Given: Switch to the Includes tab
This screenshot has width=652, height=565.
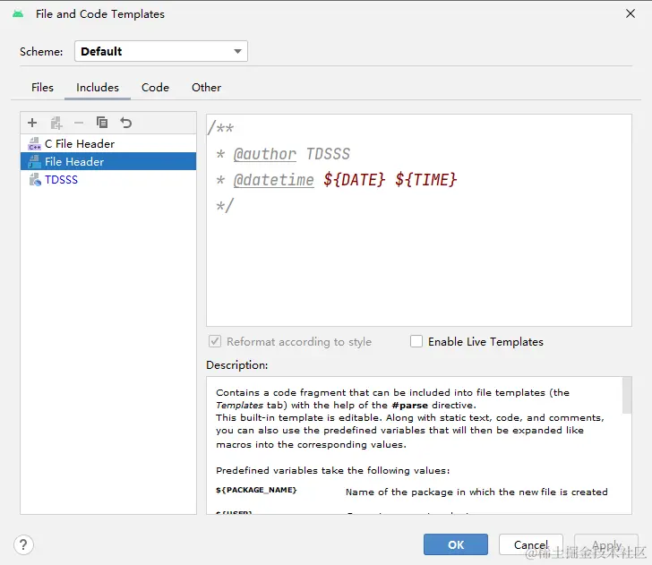Looking at the screenshot, I should [x=98, y=88].
